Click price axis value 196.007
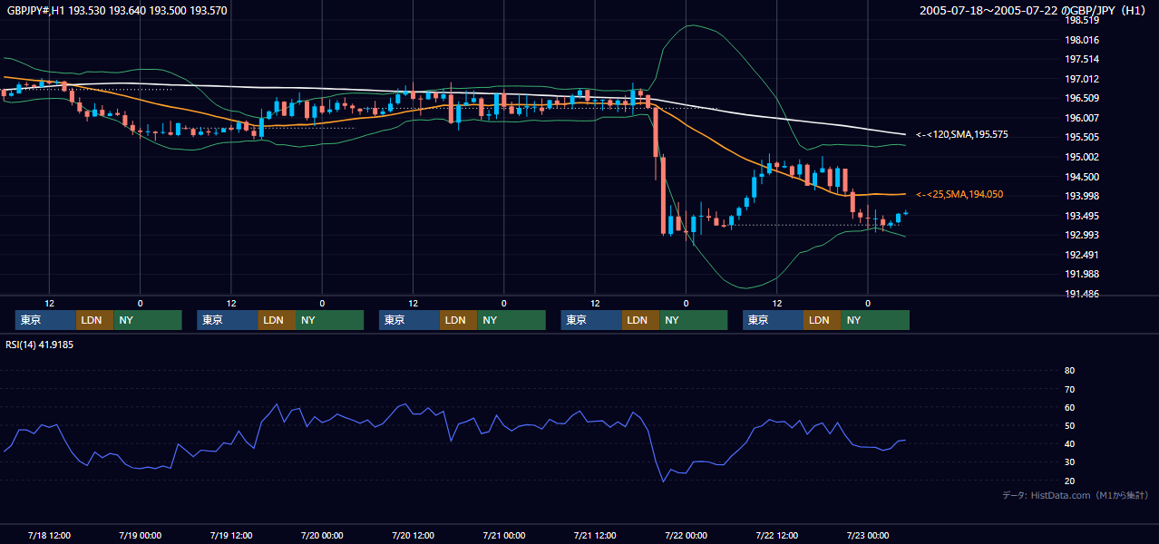This screenshot has height=544, width=1159. 1082,118
